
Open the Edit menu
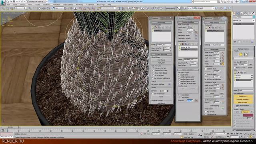[9, 5]
